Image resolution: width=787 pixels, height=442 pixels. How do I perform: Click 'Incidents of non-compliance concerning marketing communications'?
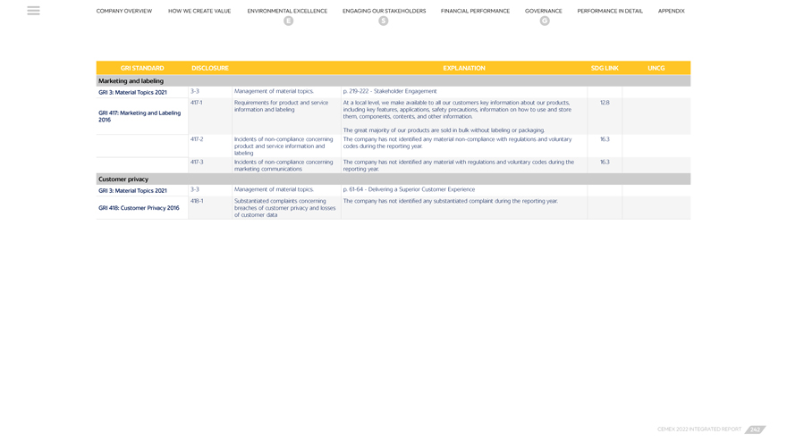click(283, 165)
